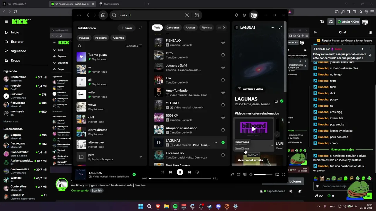Screen dimensions: 376x211
Task: Pause playback in the player bar
Action: pos(180,172)
